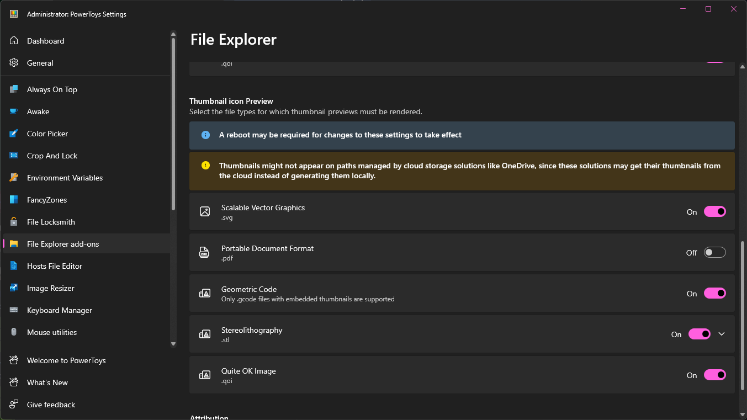
Task: Click the Quite OK Image row icon
Action: [x=205, y=375]
